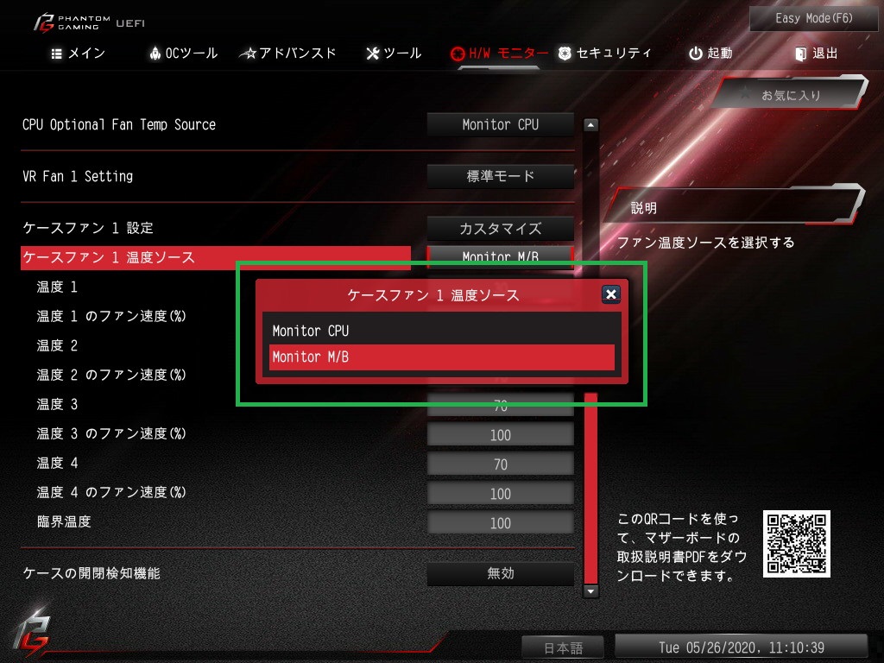
Task: Open ケースファン 1 設定 カスタマイズ dropdown
Action: (500, 228)
